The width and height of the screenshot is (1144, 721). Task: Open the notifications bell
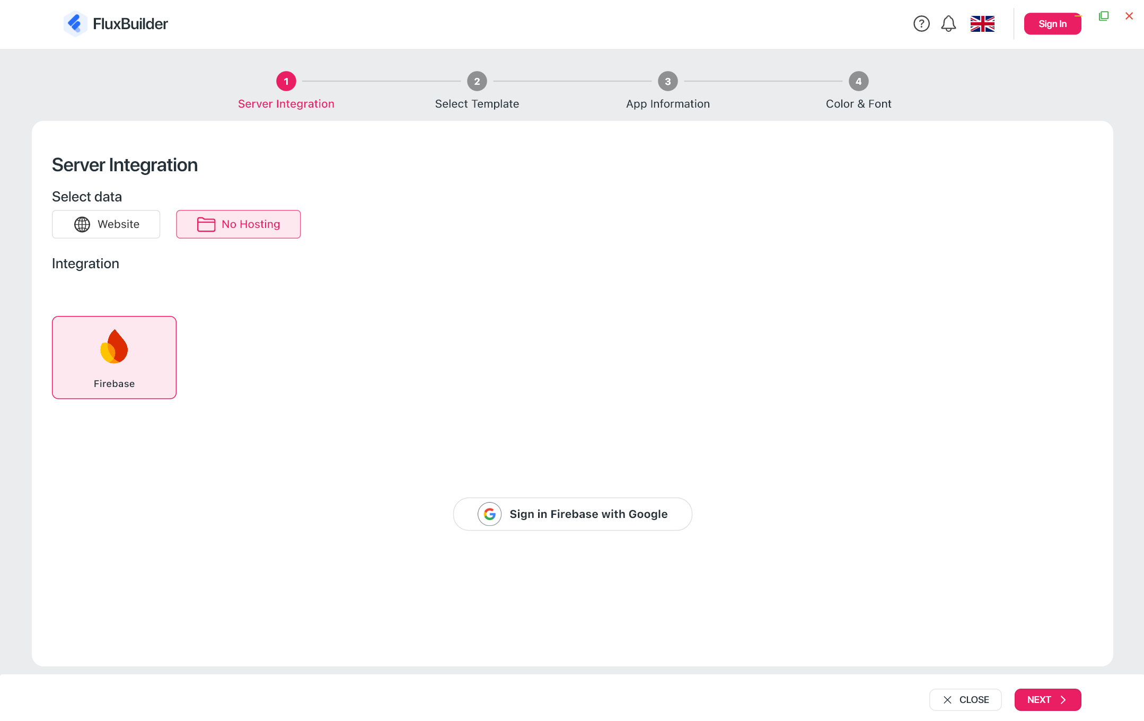click(x=948, y=24)
